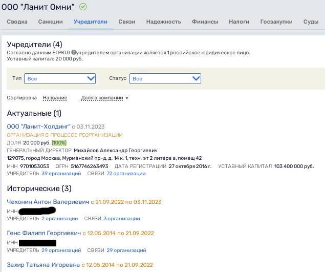Click the ЕГРЮЛ question mark help icon
The height and width of the screenshot is (272, 325).
pos(74,52)
